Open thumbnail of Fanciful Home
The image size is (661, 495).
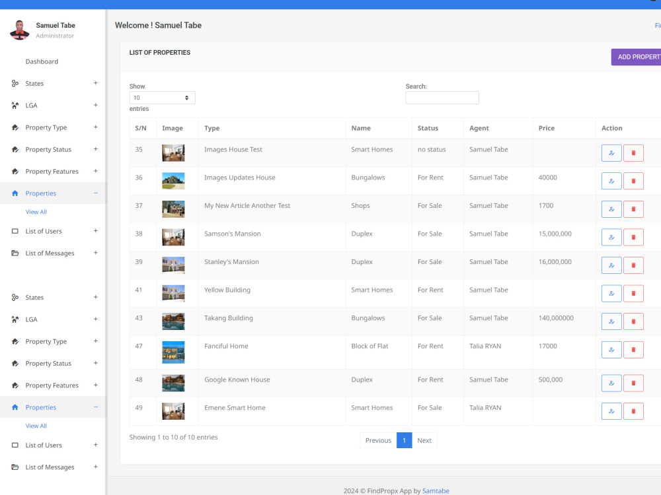click(x=173, y=352)
